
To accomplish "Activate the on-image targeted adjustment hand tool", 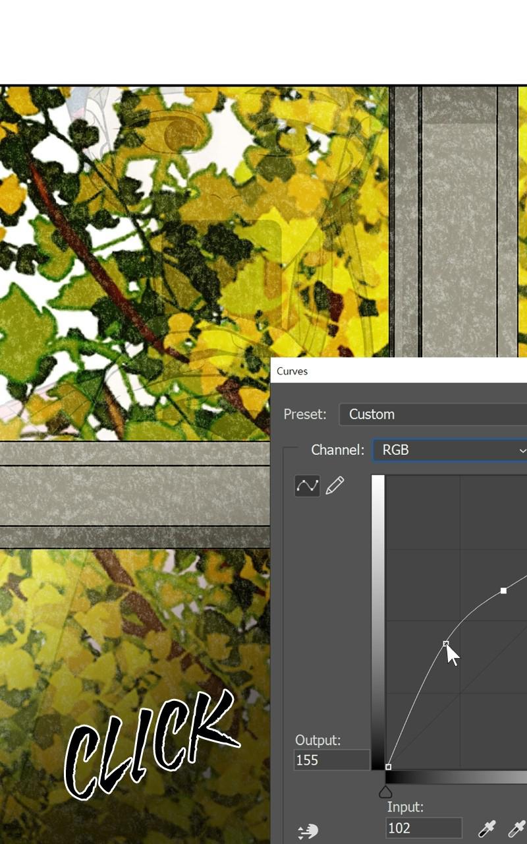I will point(308,831).
